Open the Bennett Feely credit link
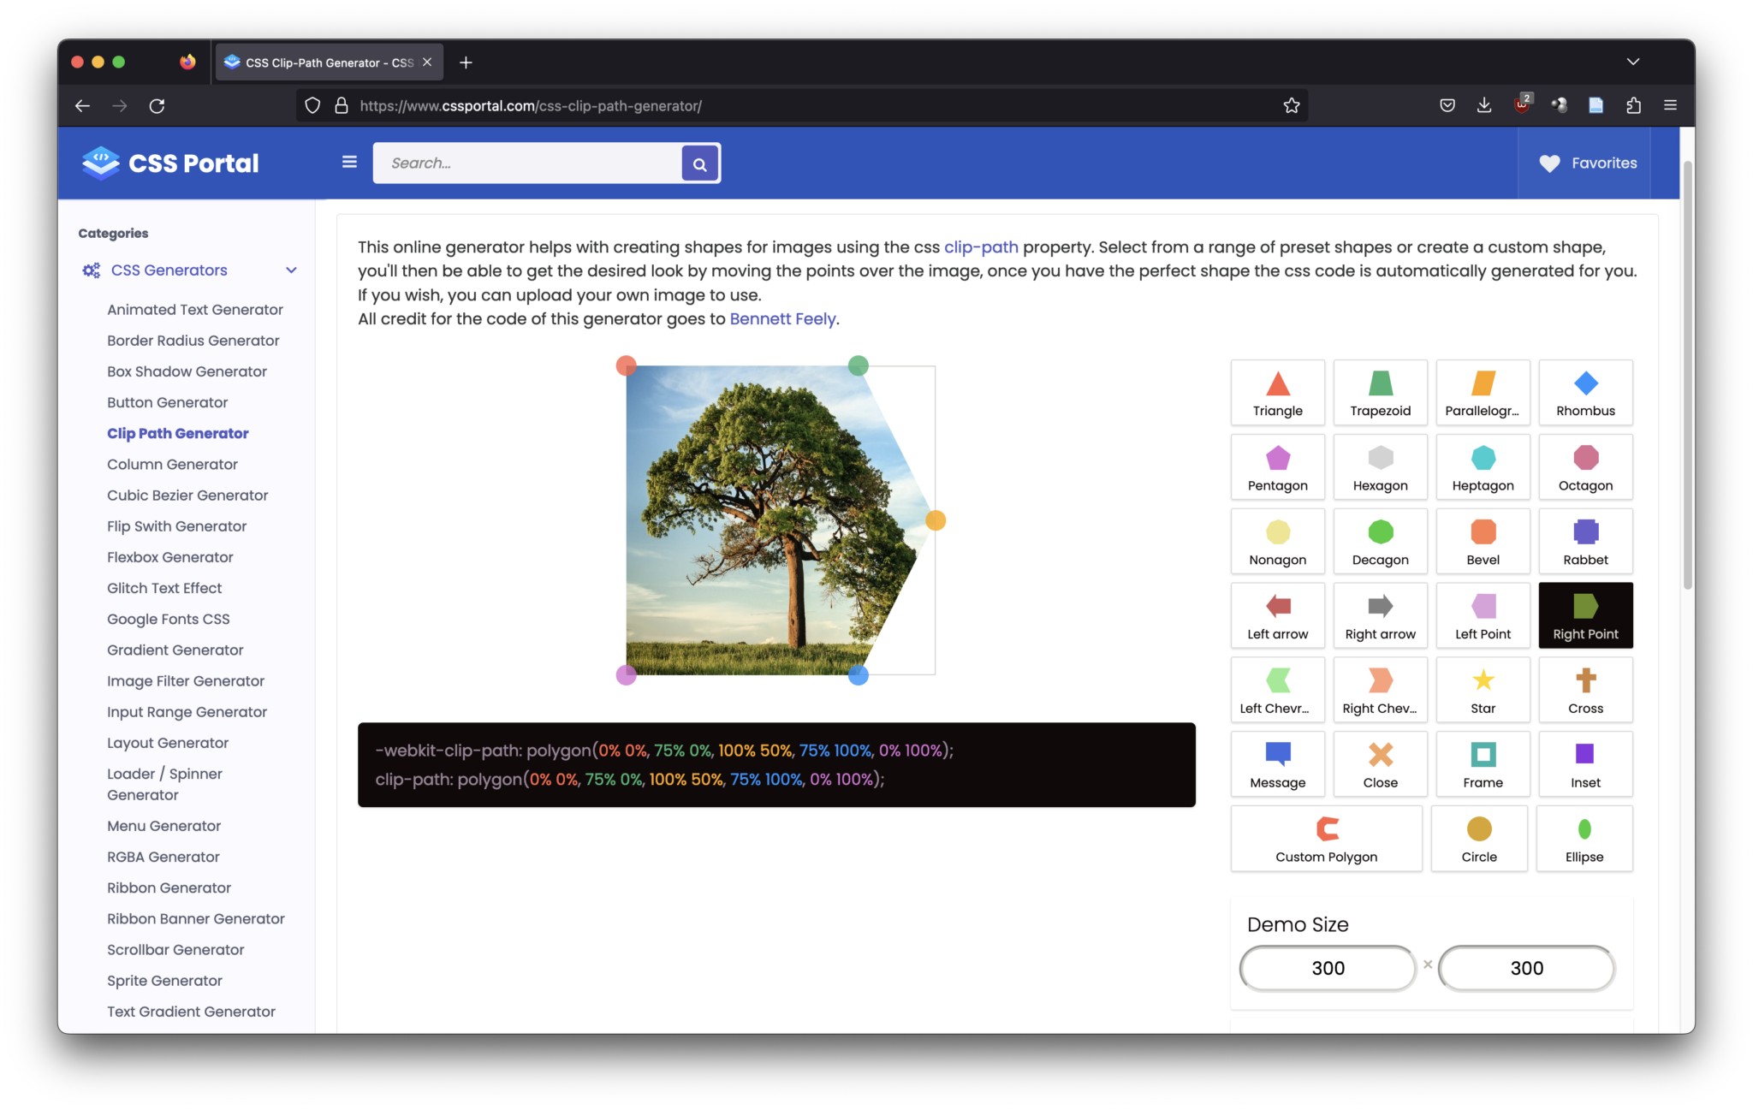The height and width of the screenshot is (1110, 1753). (x=782, y=319)
